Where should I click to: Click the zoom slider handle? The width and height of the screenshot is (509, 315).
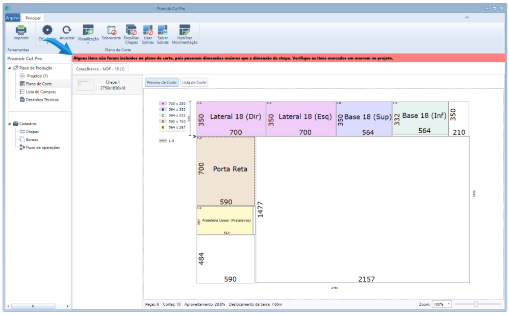pyautogui.click(x=475, y=304)
